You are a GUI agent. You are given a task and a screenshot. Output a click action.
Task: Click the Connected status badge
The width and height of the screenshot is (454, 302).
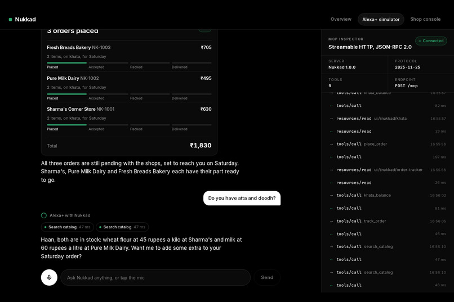pos(431,40)
